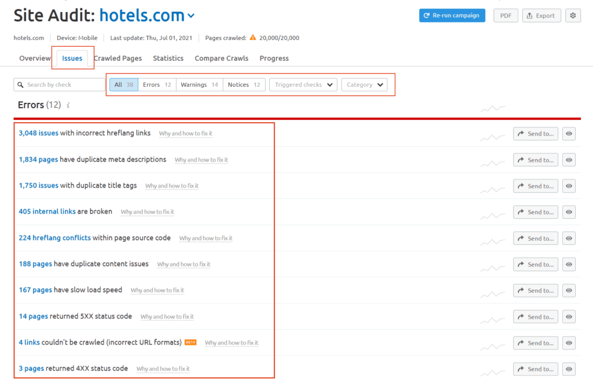Go to the Statistics tab
This screenshot has height=380, width=593.
[x=169, y=58]
